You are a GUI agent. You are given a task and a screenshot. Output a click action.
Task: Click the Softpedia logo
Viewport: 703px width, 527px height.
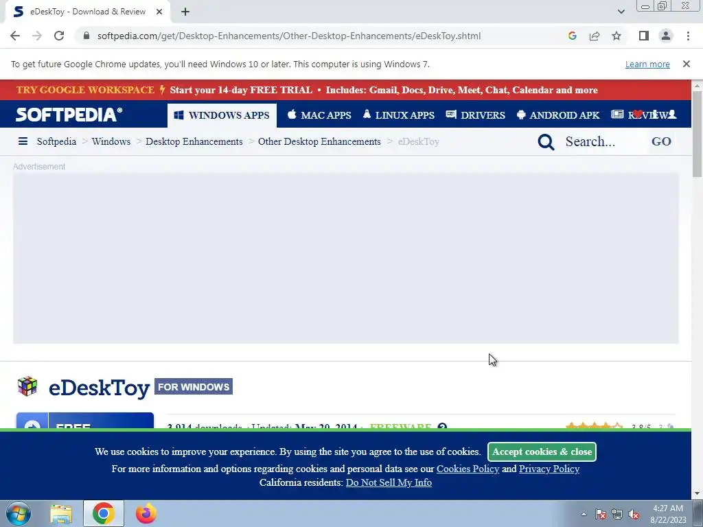(x=69, y=115)
